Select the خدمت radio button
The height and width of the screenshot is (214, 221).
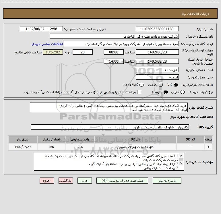point(161,85)
